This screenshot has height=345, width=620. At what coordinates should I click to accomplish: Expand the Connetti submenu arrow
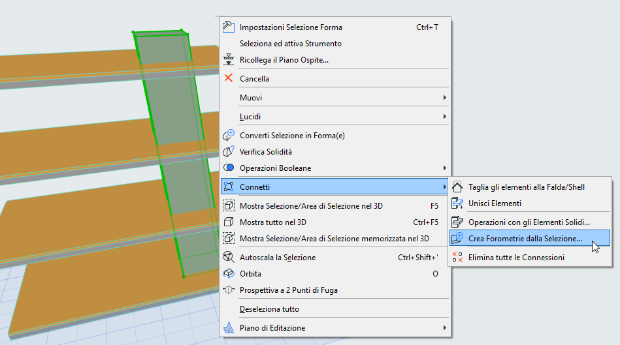point(444,187)
